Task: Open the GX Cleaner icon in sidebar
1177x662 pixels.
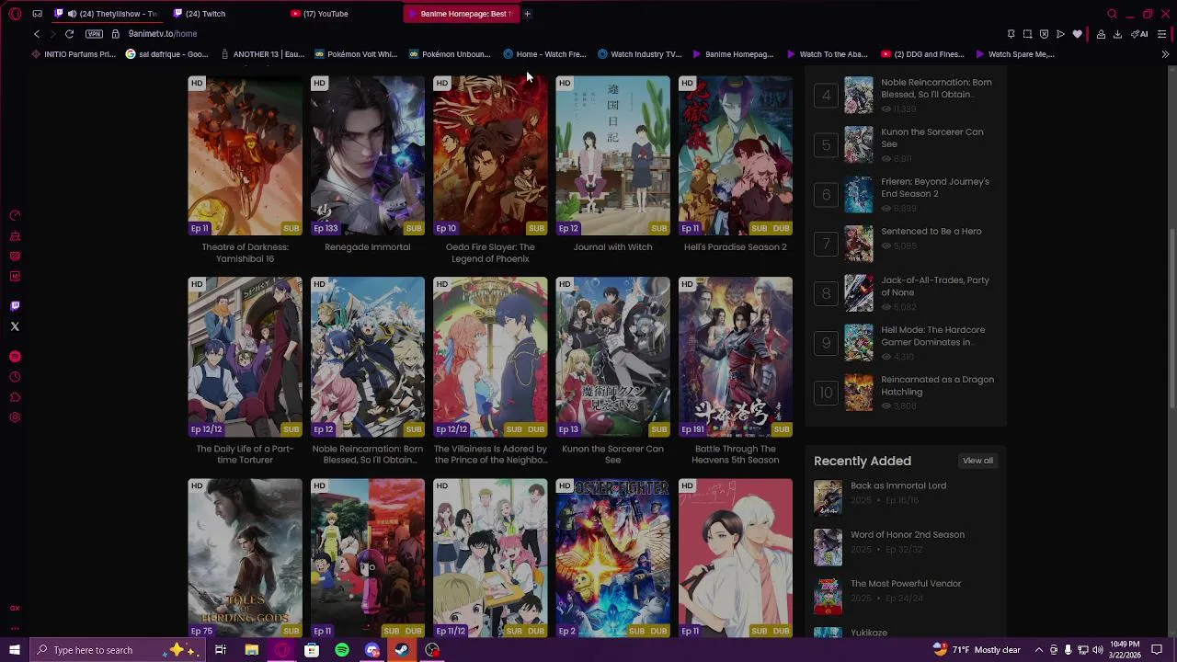Action: [x=15, y=236]
